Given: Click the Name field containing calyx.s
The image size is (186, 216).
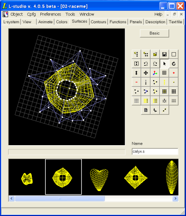Looking at the screenshot, I should (x=155, y=151).
